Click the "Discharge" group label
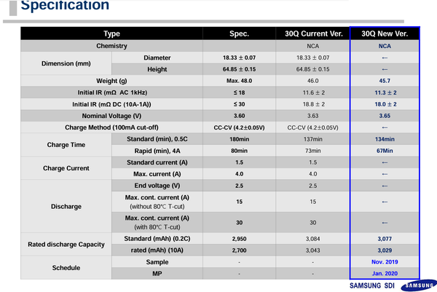 coord(66,207)
